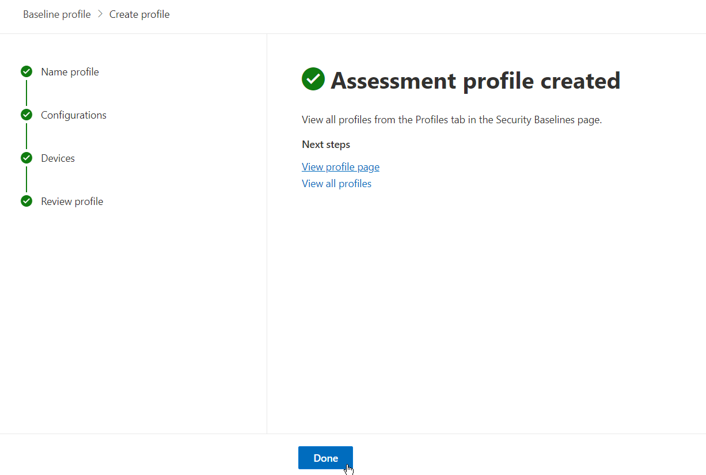Click the Name profile step checkmark icon
Image resolution: width=706 pixels, height=475 pixels.
pyautogui.click(x=26, y=71)
